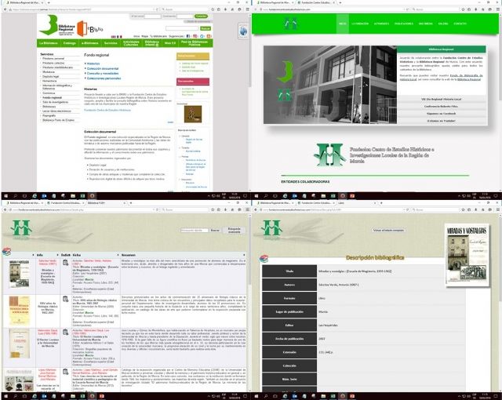Image resolution: width=502 pixels, height=400 pixels.
Task: Open Colecciones personales link
Action: [104, 78]
